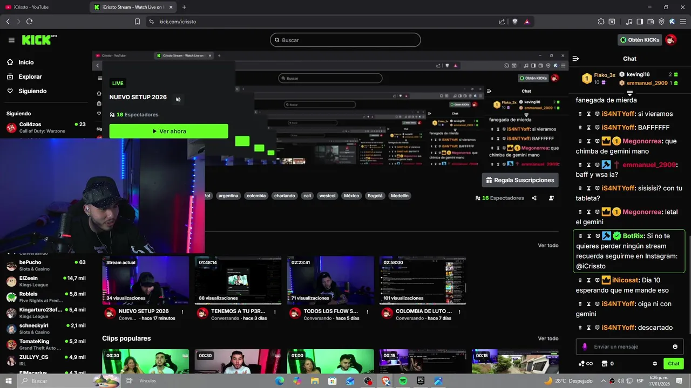Open options for the TENEMOS A TU P3R video
The height and width of the screenshot is (388, 691).
(275, 311)
